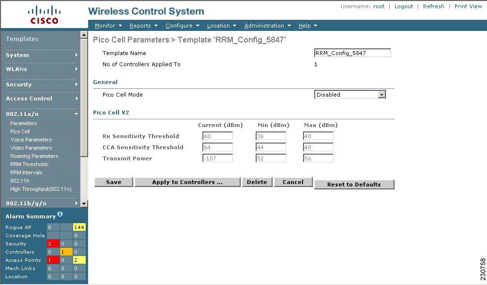Open the Print View link
487x285 pixels.
[x=468, y=6]
